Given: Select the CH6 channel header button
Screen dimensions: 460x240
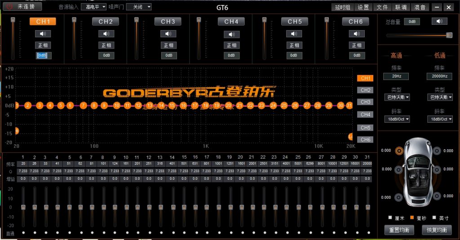Looking at the screenshot, I should (356, 22).
